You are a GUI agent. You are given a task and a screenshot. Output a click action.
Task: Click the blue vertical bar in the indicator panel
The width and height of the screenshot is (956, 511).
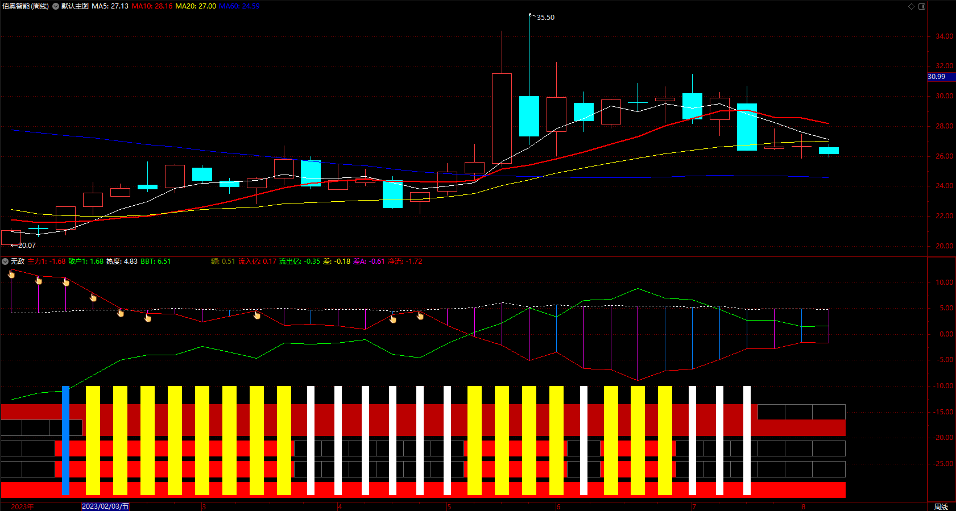click(65, 441)
